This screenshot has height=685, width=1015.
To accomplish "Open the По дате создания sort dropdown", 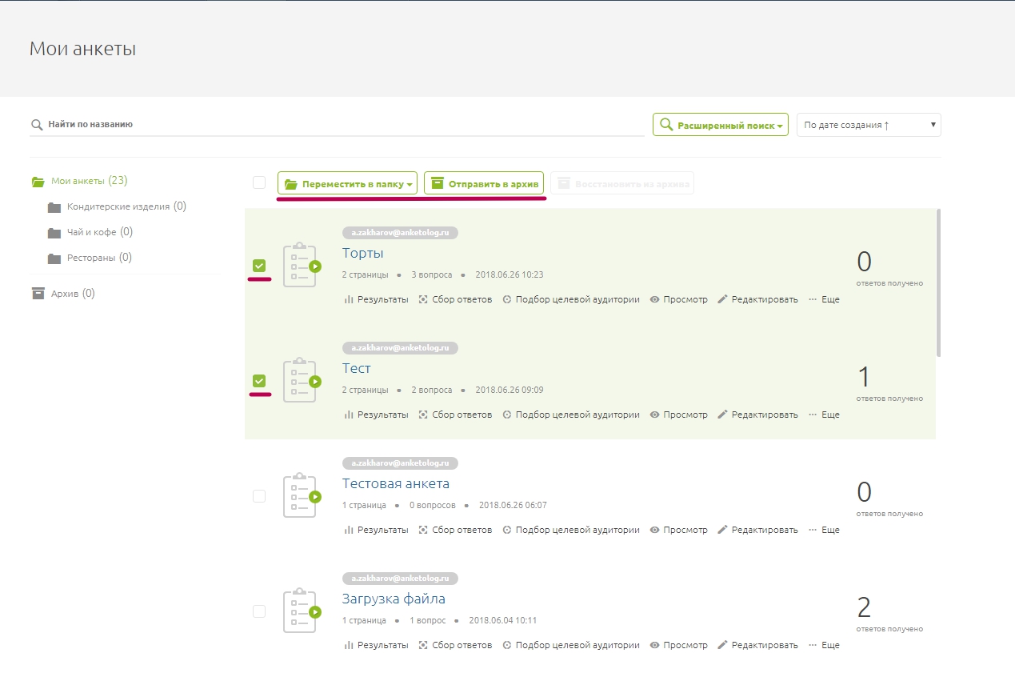I will [x=869, y=125].
